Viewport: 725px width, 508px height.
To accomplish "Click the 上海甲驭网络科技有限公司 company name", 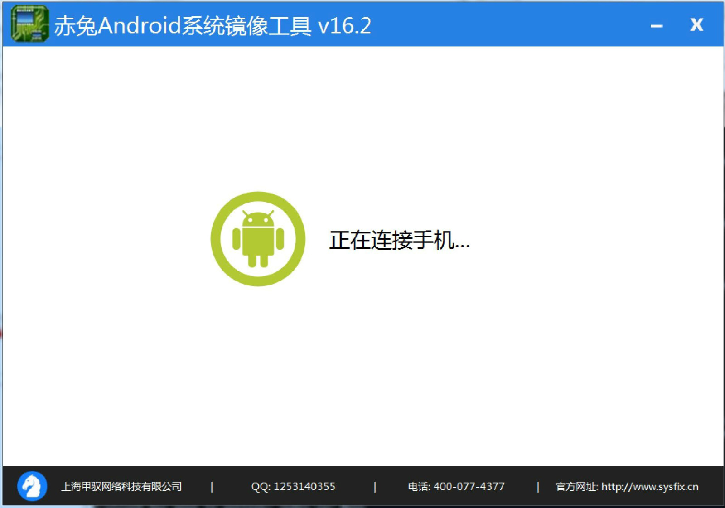I will pyautogui.click(x=121, y=487).
